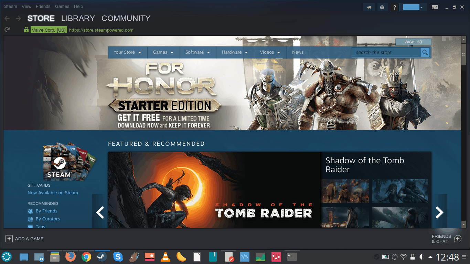Open the Steam announcements megaphone icon
This screenshot has height=264, width=470.
[369, 7]
